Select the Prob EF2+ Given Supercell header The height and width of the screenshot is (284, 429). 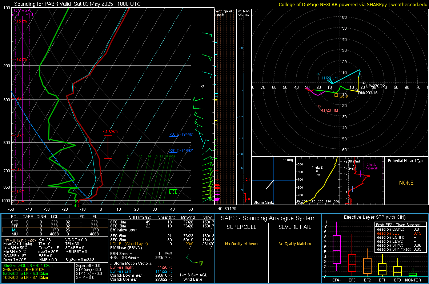click(x=398, y=225)
